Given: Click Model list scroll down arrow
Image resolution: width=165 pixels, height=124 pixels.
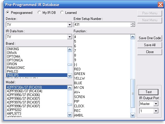Looking at the screenshot, I should tap(70, 115).
